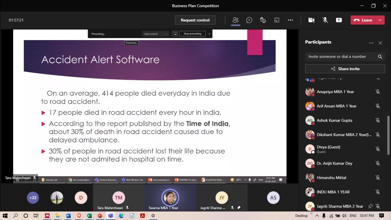The height and width of the screenshot is (220, 391).
Task: Open the meeting chat conversation icon
Action: click(x=249, y=20)
